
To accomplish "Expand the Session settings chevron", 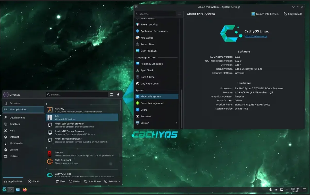I will tap(176, 123).
